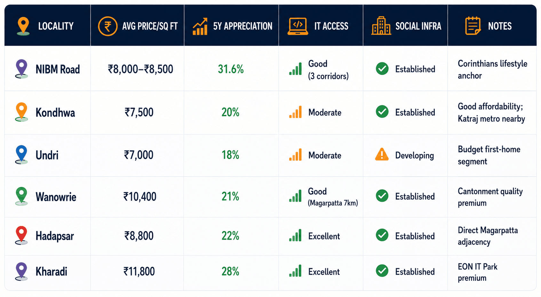Click the ₹11,800 price for Kharadi
This screenshot has width=541, height=297.
coord(139,271)
